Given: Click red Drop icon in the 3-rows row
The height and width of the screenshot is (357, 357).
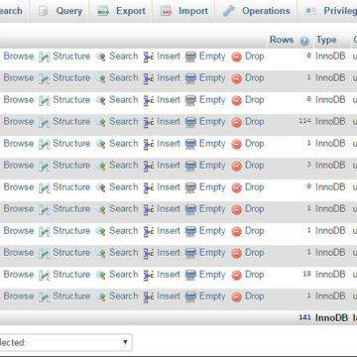Looking at the screenshot, I should [x=236, y=167].
